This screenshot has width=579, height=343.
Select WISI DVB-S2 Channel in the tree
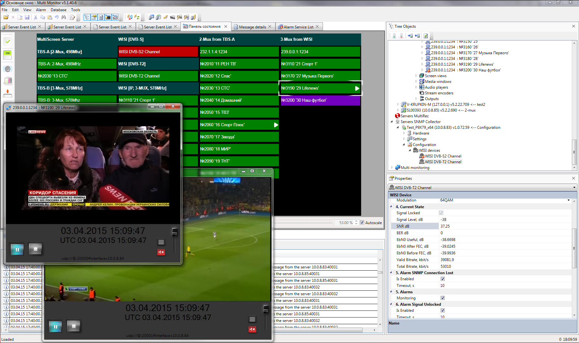click(443, 156)
